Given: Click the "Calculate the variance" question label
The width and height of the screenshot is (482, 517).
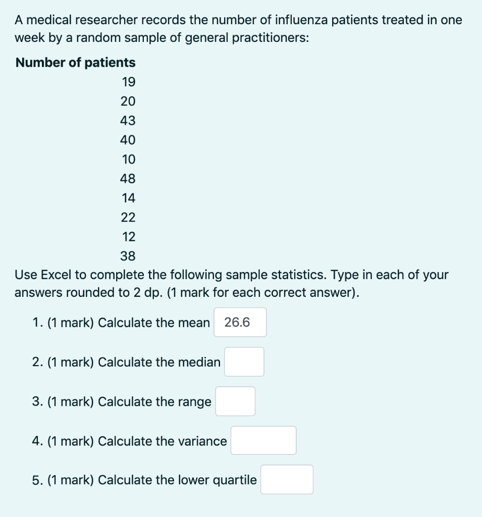Looking at the screenshot, I should 162,441.
